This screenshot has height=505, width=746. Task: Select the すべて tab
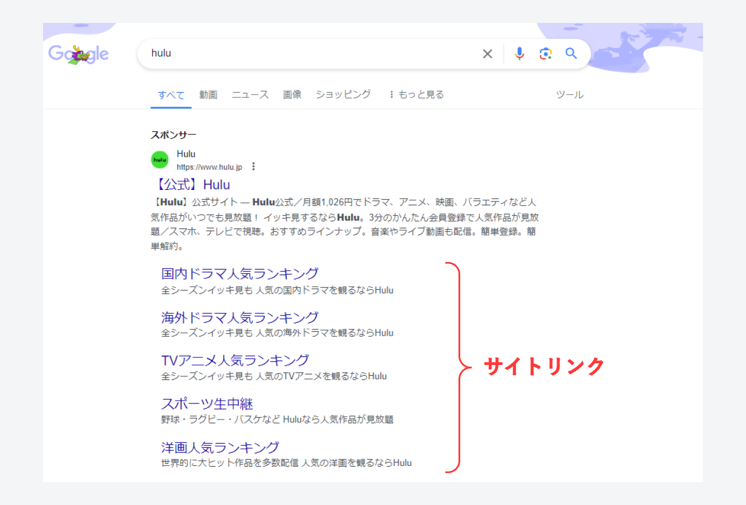[x=171, y=95]
